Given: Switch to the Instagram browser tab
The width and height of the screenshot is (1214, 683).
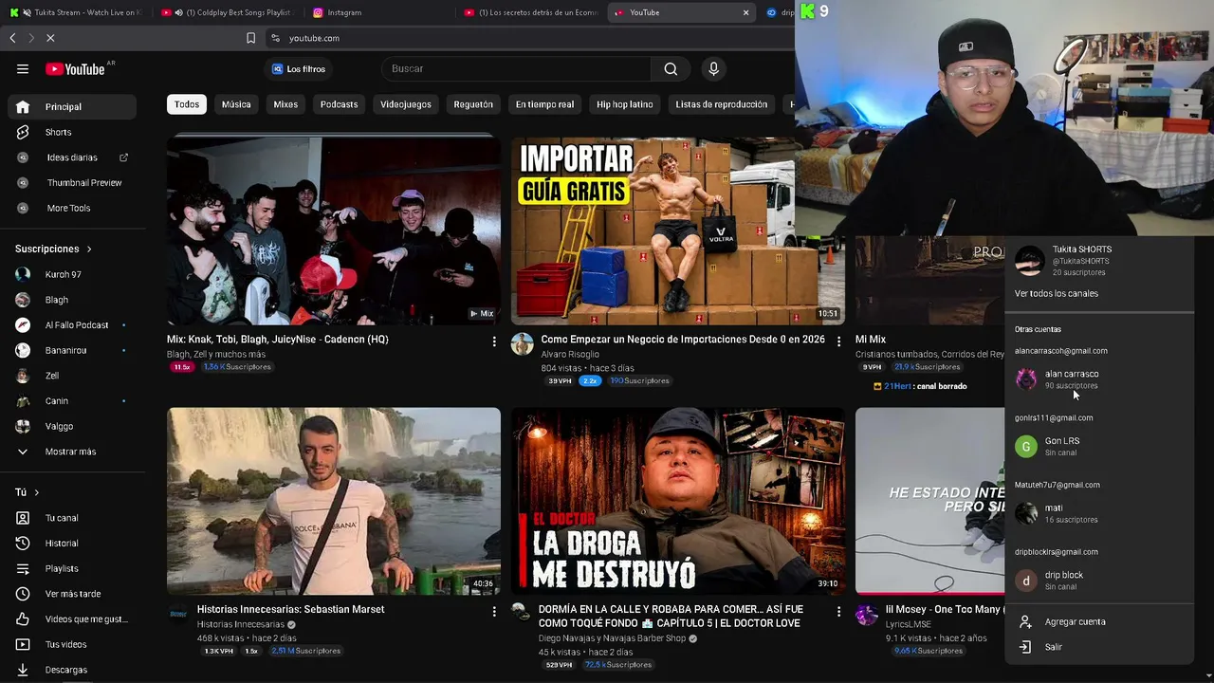Looking at the screenshot, I should [x=379, y=12].
